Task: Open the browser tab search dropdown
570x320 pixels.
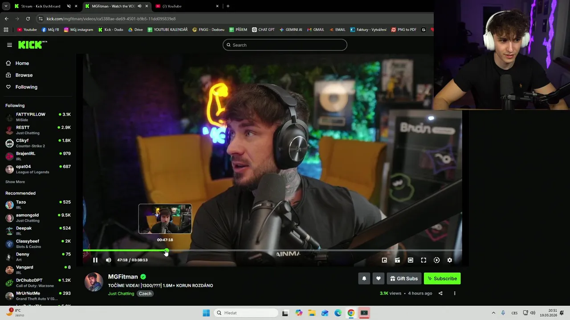Action: 6,6
